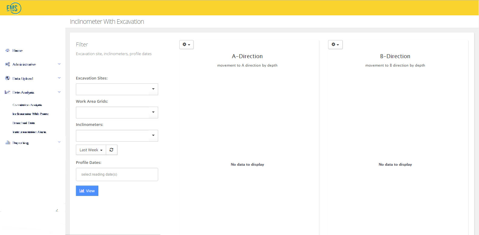
Task: Collapse the Data Analysis menu chevron
Action: pos(59,92)
